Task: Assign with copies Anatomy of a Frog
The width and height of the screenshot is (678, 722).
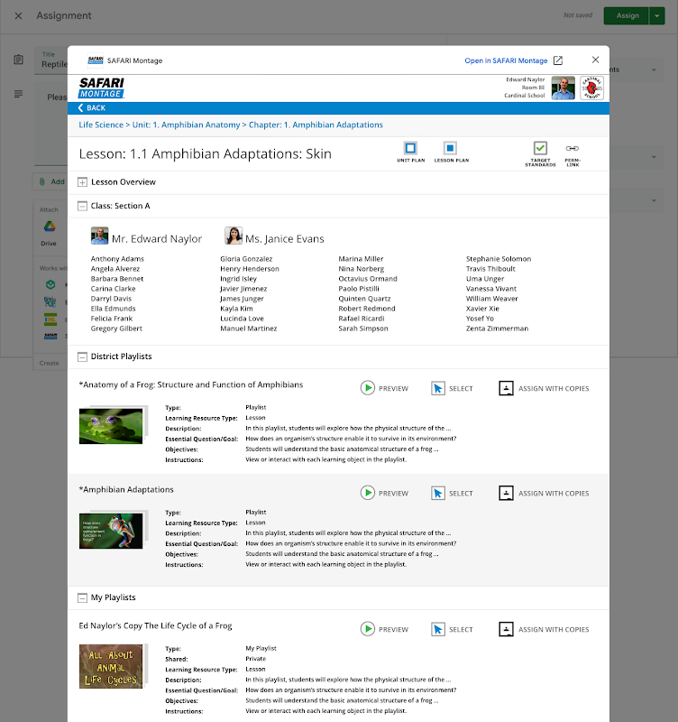Action: click(x=544, y=388)
